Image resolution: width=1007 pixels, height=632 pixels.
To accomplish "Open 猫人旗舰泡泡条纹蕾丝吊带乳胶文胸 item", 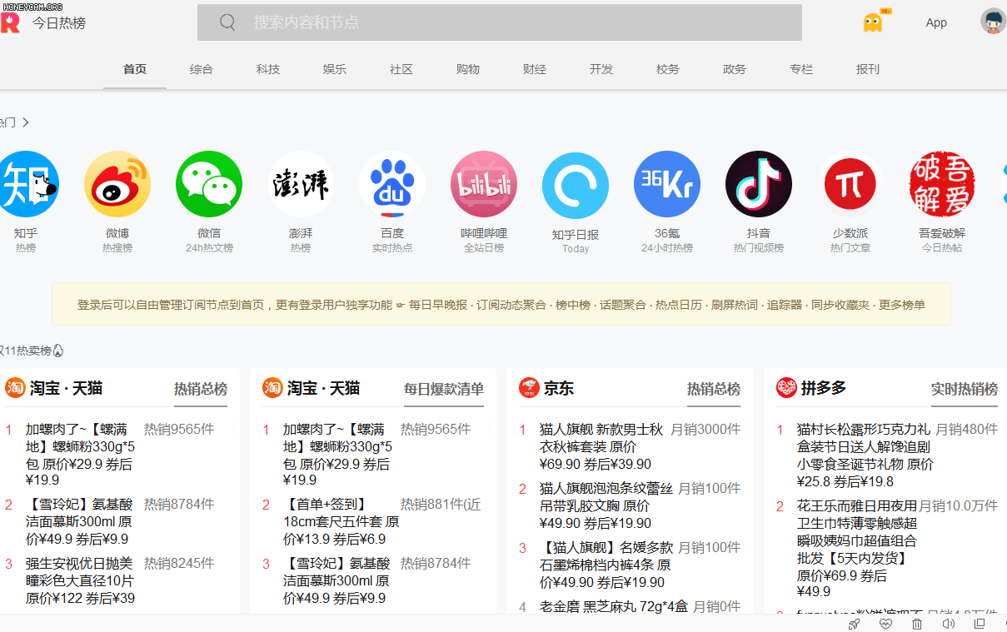I will click(606, 505).
